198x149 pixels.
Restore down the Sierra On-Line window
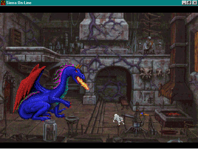pyautogui.click(x=189, y=3)
